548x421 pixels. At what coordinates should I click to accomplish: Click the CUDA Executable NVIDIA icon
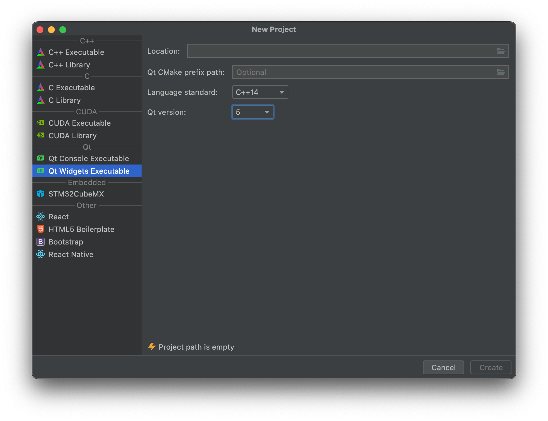pyautogui.click(x=41, y=123)
